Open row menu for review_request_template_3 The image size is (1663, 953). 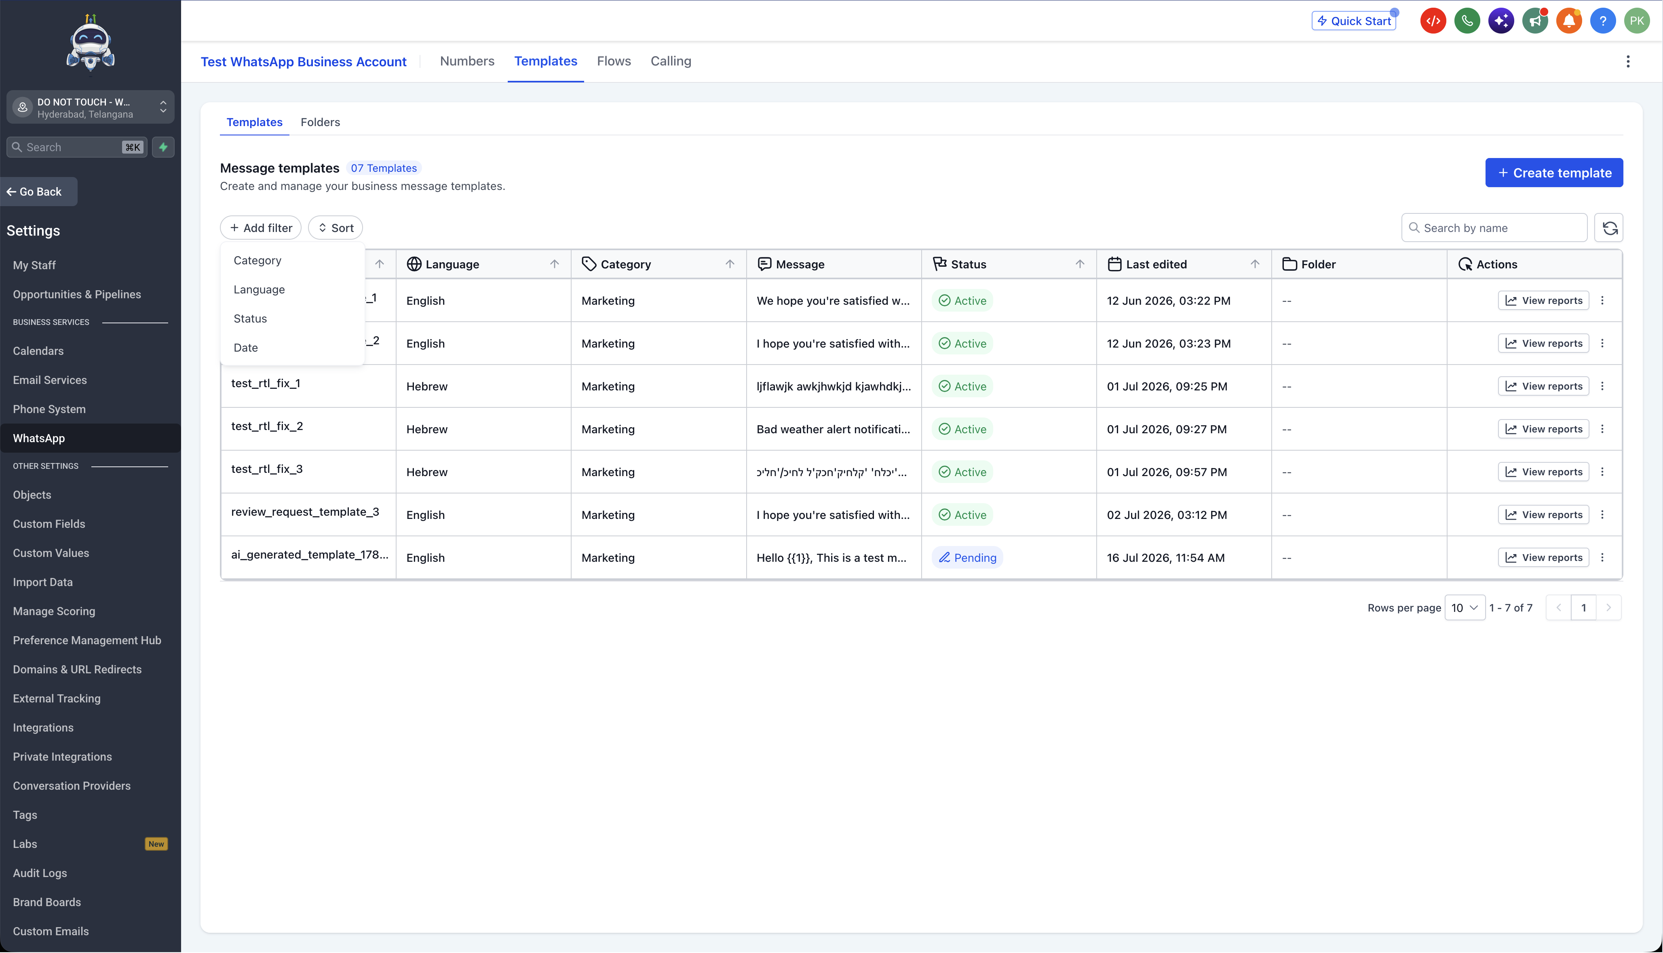coord(1602,514)
